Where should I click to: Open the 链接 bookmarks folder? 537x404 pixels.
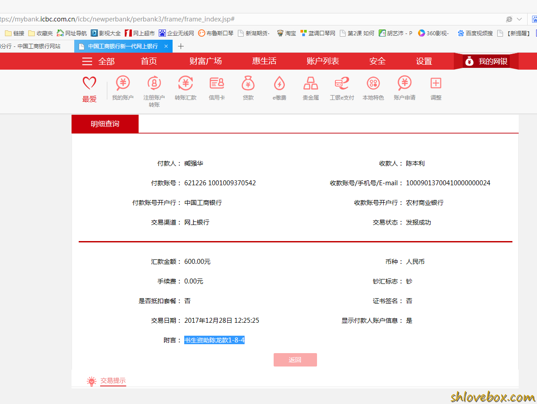tap(15, 33)
